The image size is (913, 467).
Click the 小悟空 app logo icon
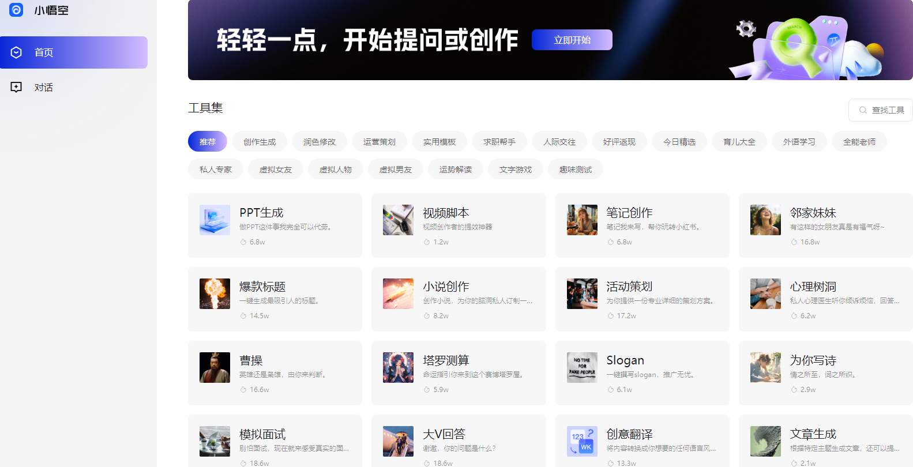coord(16,10)
